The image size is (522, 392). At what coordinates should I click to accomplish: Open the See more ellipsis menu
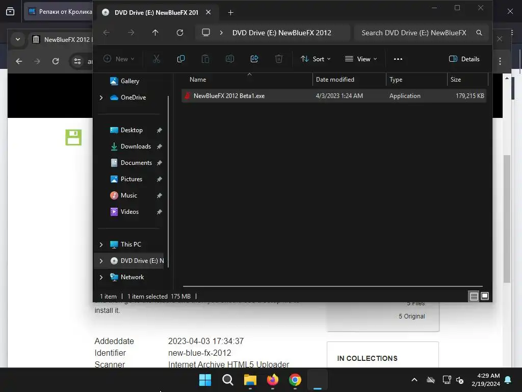pos(398,59)
